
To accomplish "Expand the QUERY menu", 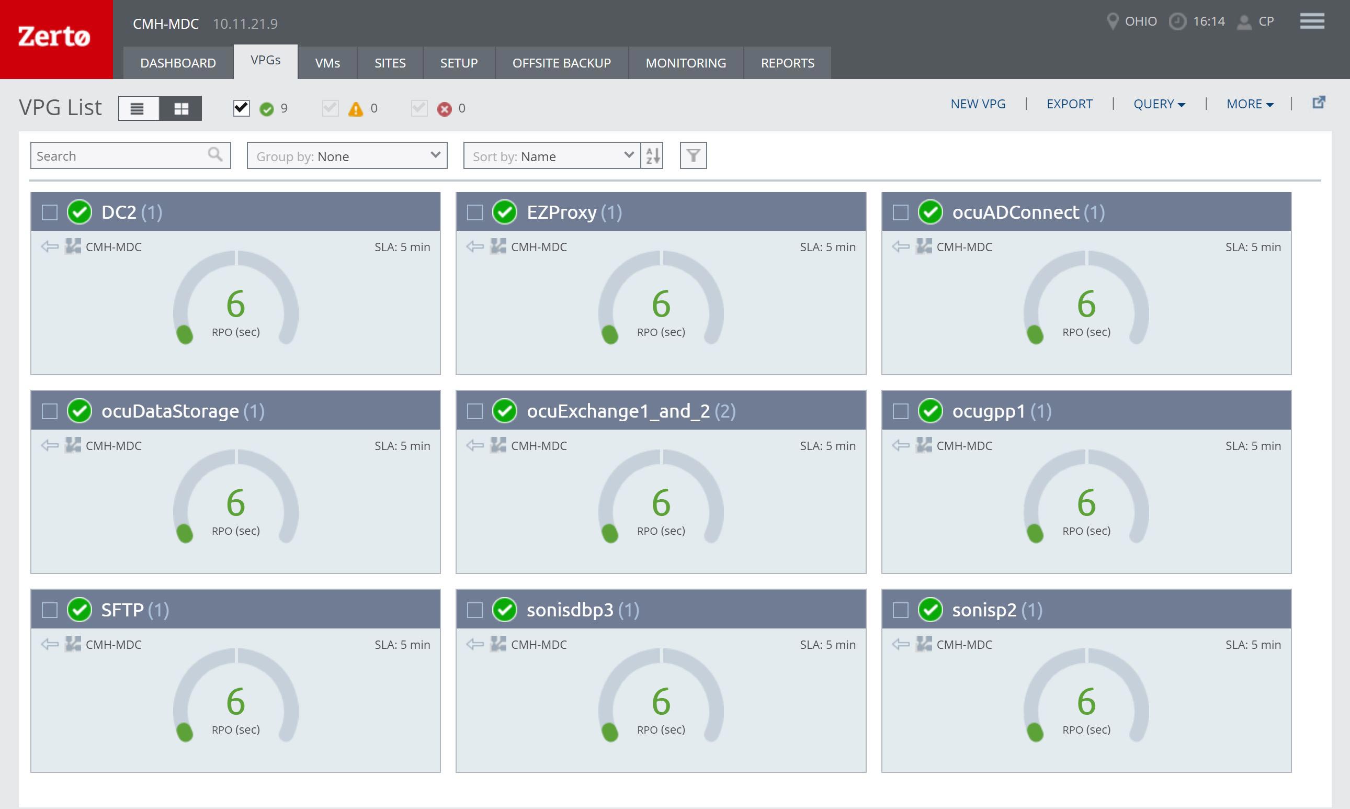I will pos(1159,104).
